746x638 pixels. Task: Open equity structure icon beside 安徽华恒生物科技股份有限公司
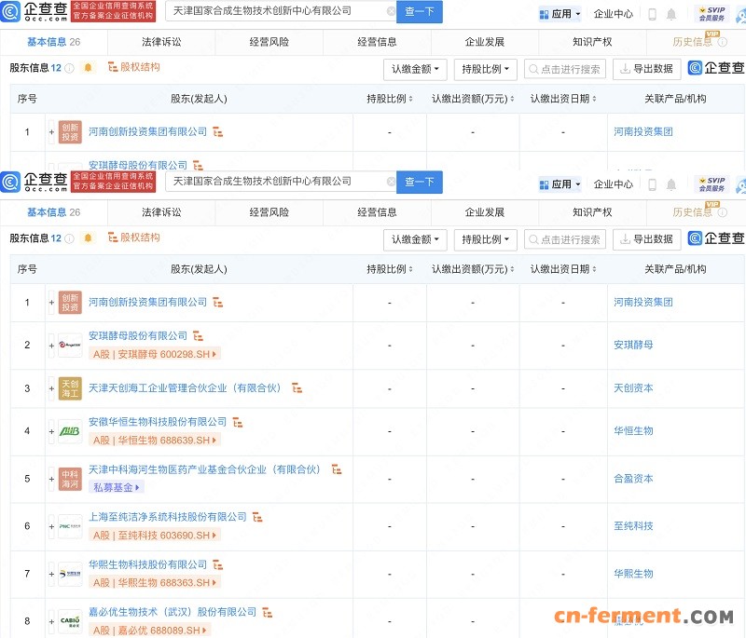[238, 422]
